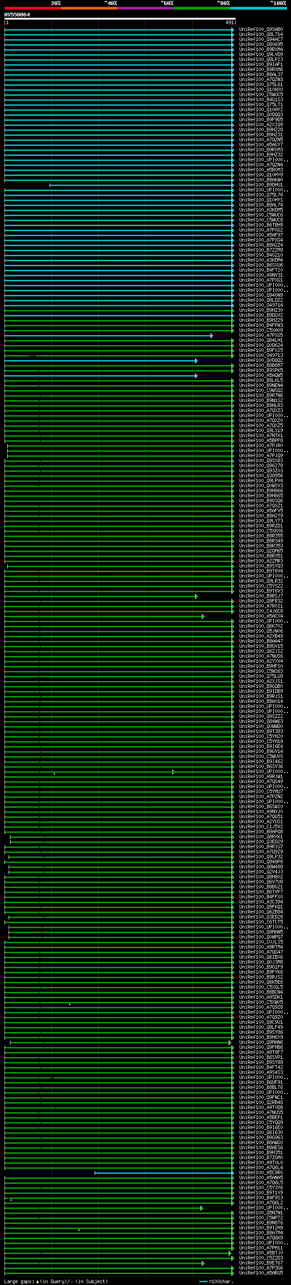
Task: Select the UniRef100_B8AL37 label
Action: tap(261, 74)
